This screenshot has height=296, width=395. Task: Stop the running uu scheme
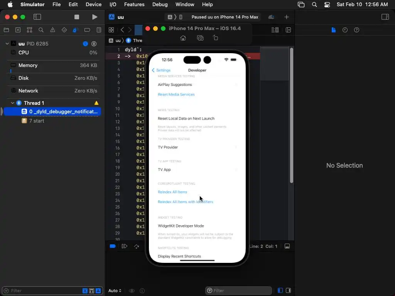[x=77, y=17]
